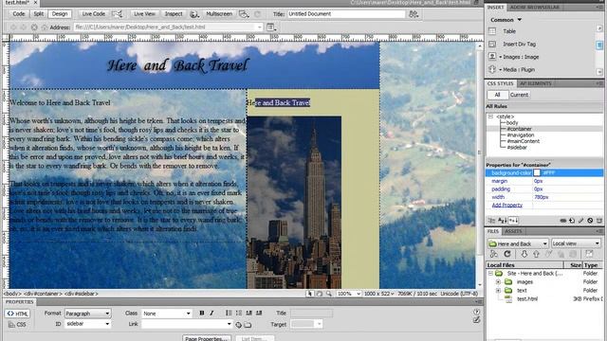607x341 pixels.
Task: Click the Images : Image insert option
Action: coord(521,57)
